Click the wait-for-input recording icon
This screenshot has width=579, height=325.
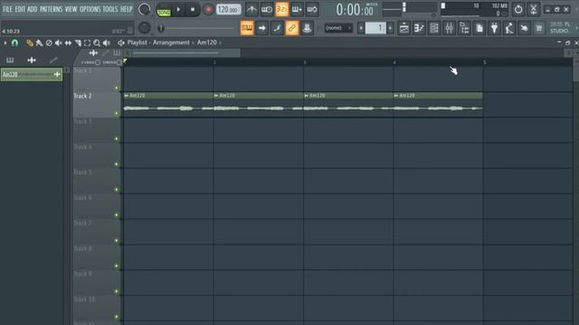(267, 10)
